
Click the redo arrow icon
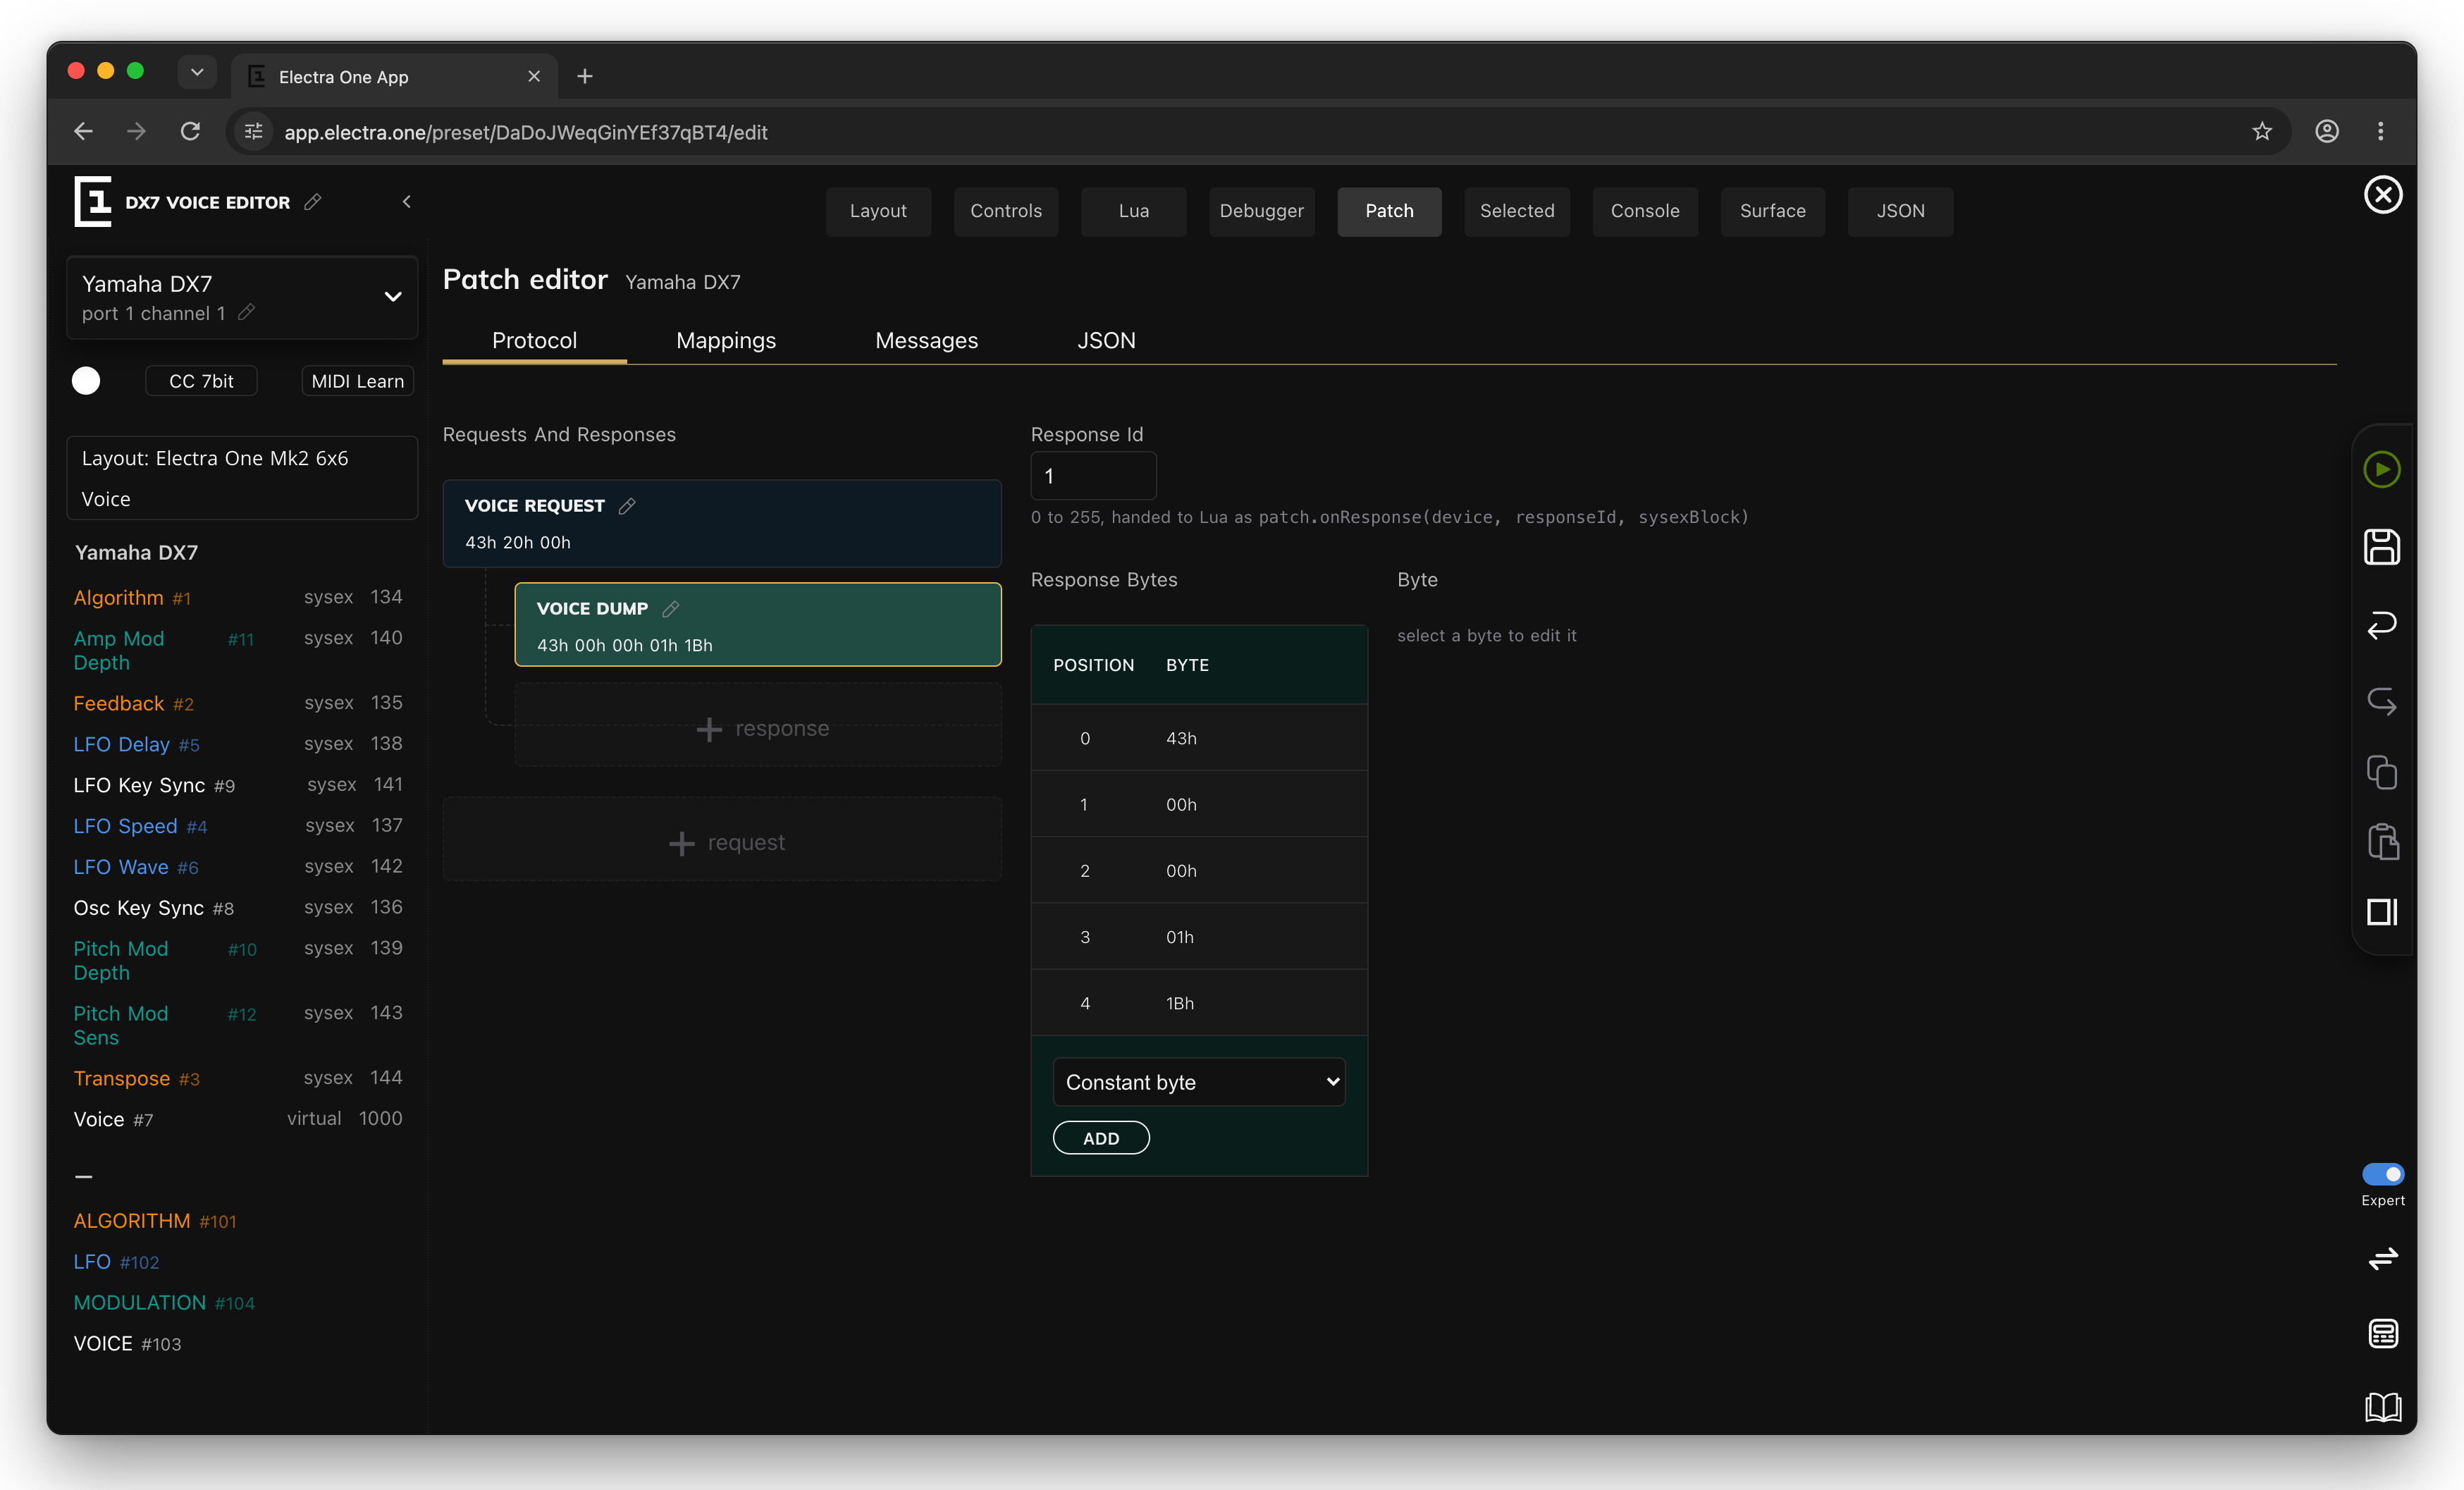[2382, 701]
